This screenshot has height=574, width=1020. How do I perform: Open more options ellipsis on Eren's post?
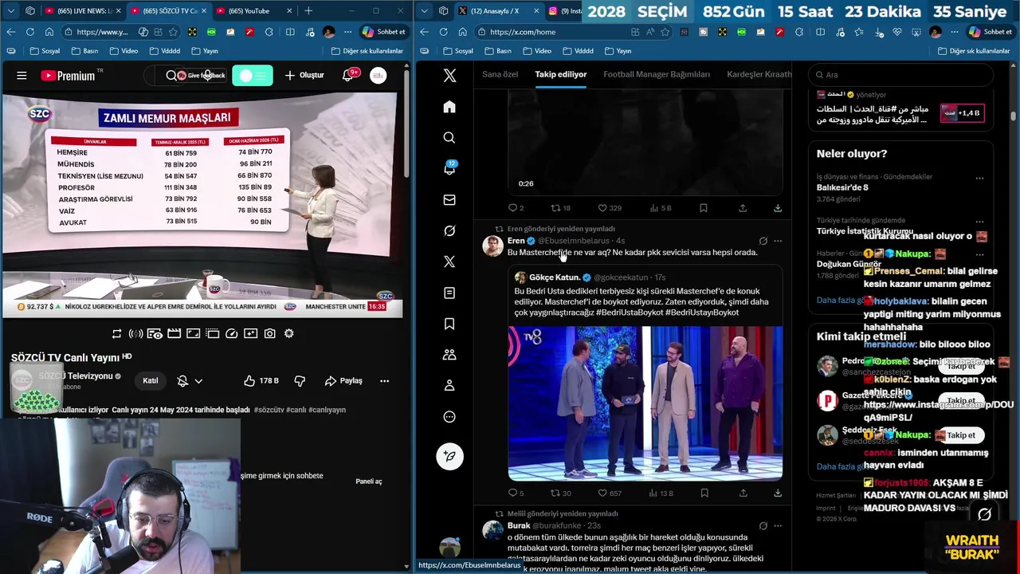click(778, 241)
